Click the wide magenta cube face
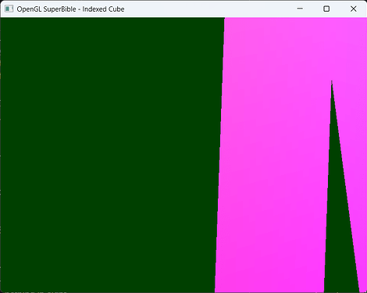This screenshot has width=367, height=293. tap(273, 130)
